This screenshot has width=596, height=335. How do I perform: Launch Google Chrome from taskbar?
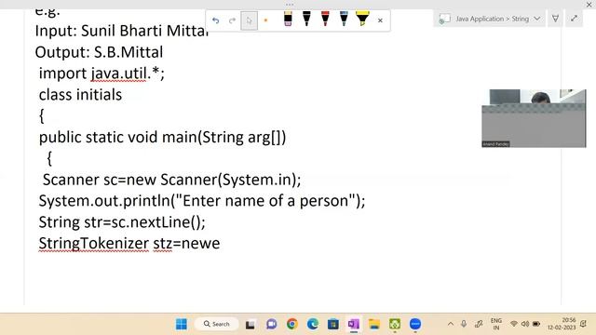(291, 325)
